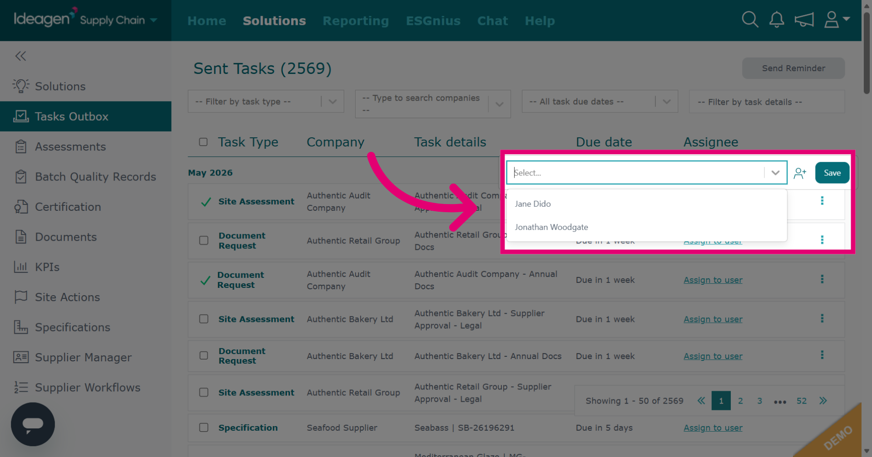Open the search magnifier icon
872x457 pixels.
(750, 19)
